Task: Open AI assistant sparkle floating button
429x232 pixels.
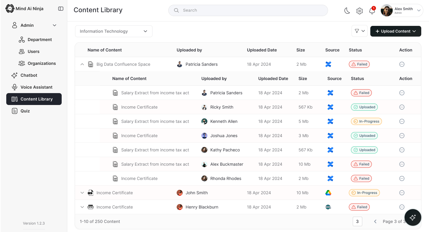Action: [413, 218]
